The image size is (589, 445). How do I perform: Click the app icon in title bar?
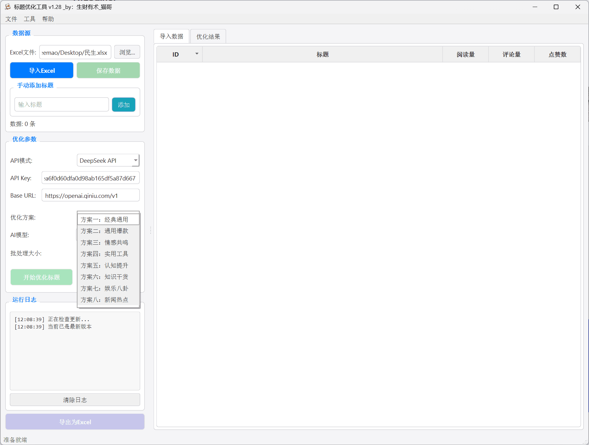point(7,7)
